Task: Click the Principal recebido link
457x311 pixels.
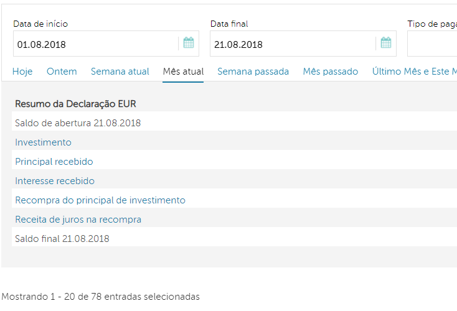Action: tap(54, 162)
